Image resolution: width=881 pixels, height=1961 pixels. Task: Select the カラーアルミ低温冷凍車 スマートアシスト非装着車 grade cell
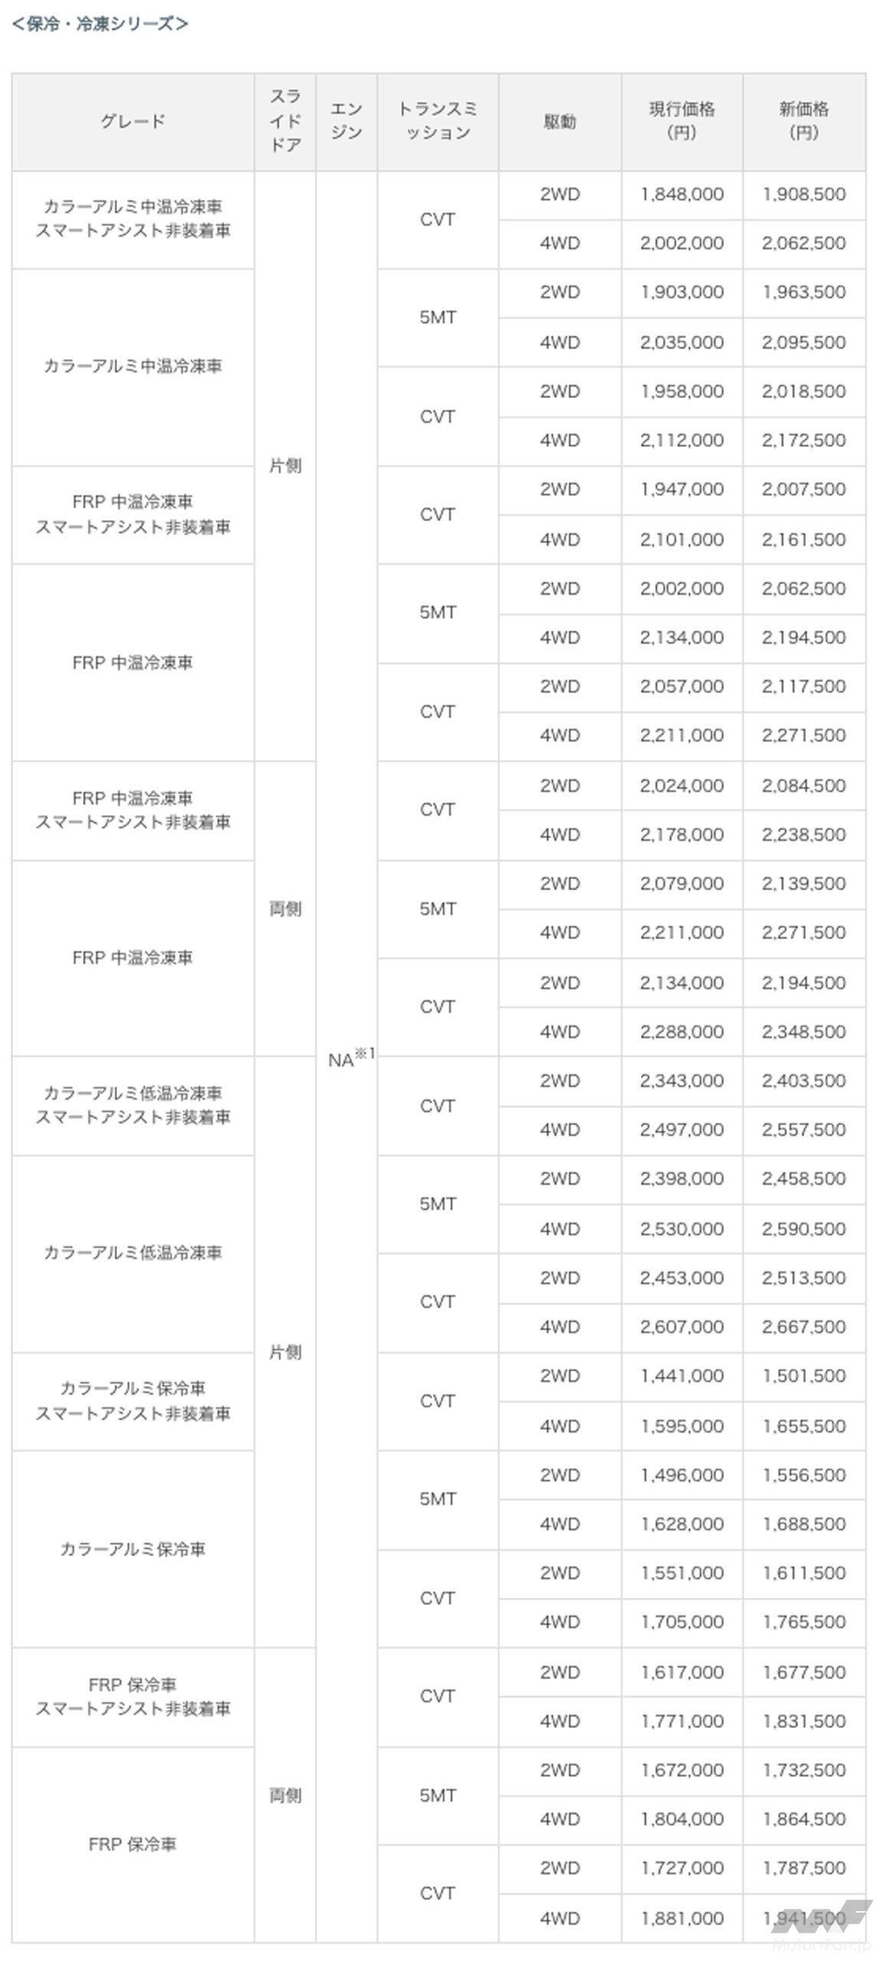tap(132, 1105)
